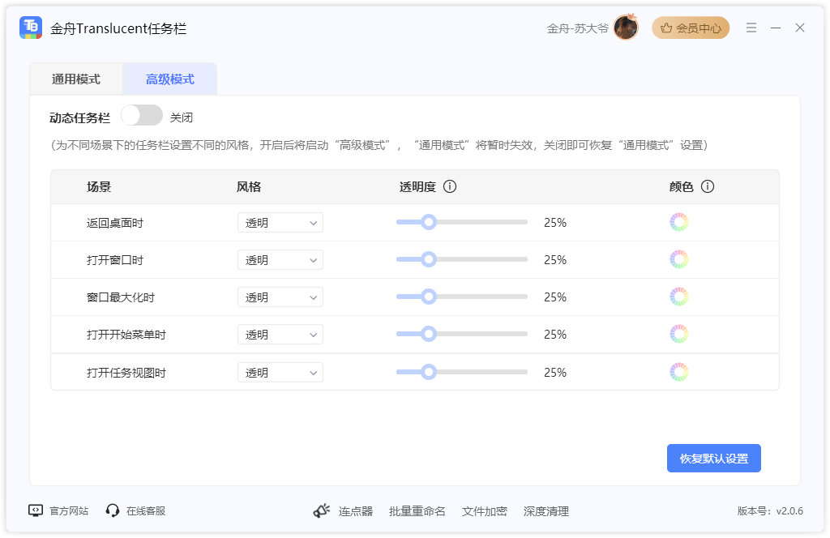Pick color wheel for 打开窗口时

pos(678,259)
